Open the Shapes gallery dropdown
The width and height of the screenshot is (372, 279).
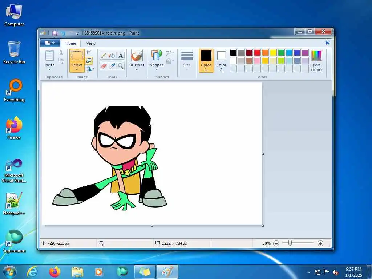pyautogui.click(x=157, y=70)
